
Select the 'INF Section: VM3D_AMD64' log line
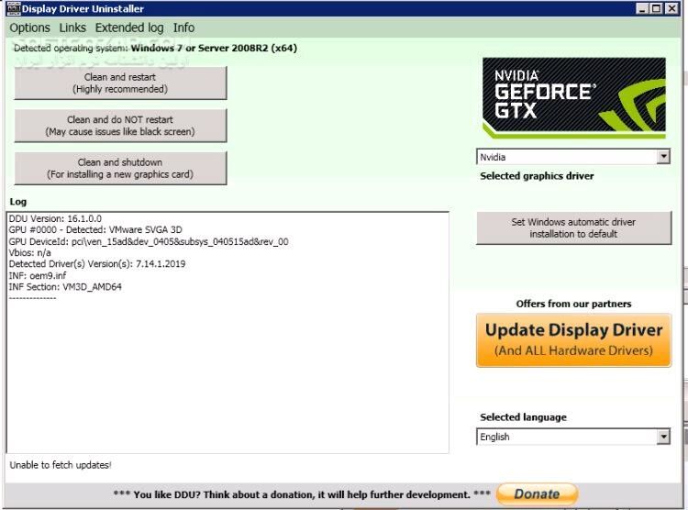pyautogui.click(x=65, y=287)
